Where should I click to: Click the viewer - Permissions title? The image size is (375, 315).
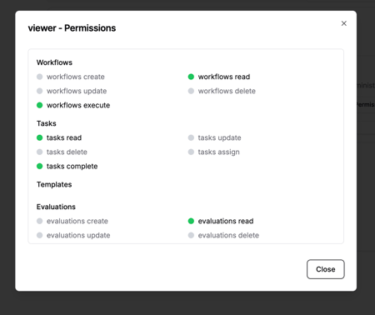72,28
